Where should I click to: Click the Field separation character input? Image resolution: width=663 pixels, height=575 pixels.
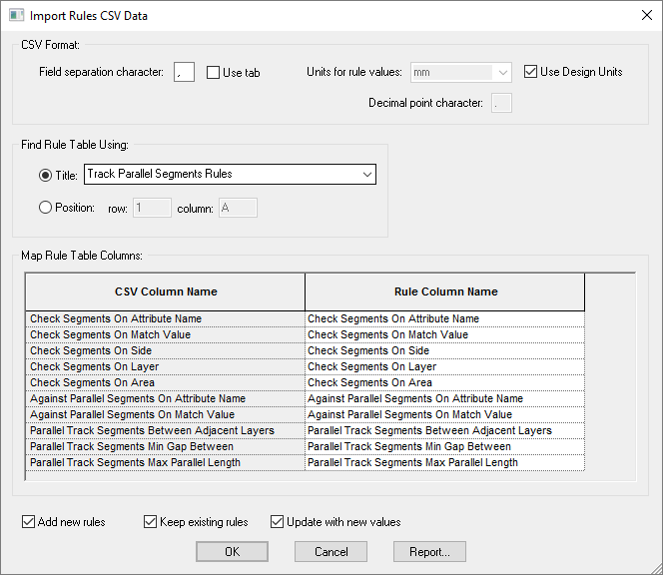coord(184,73)
